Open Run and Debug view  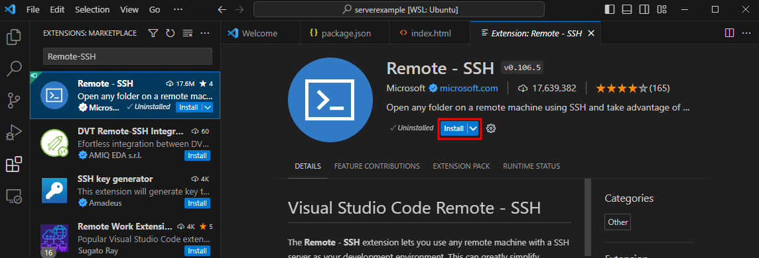click(x=13, y=132)
